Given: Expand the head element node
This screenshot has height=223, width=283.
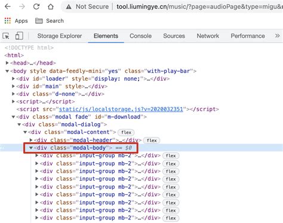Looking at the screenshot, I should (x=7, y=63).
